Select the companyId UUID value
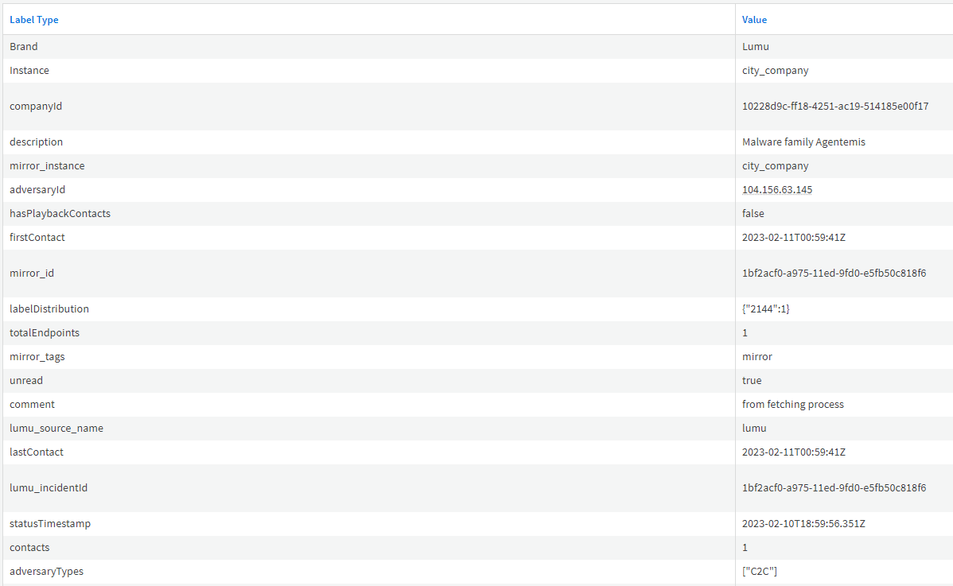The image size is (953, 586). point(835,107)
